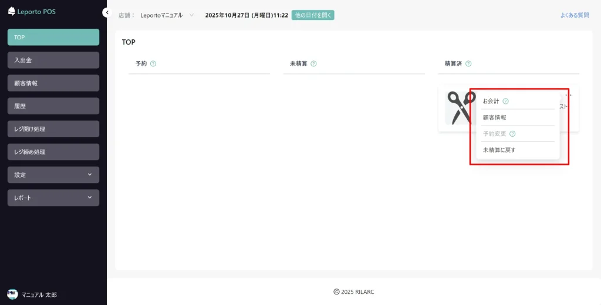Expand the 設定 sidebar menu

click(x=53, y=175)
